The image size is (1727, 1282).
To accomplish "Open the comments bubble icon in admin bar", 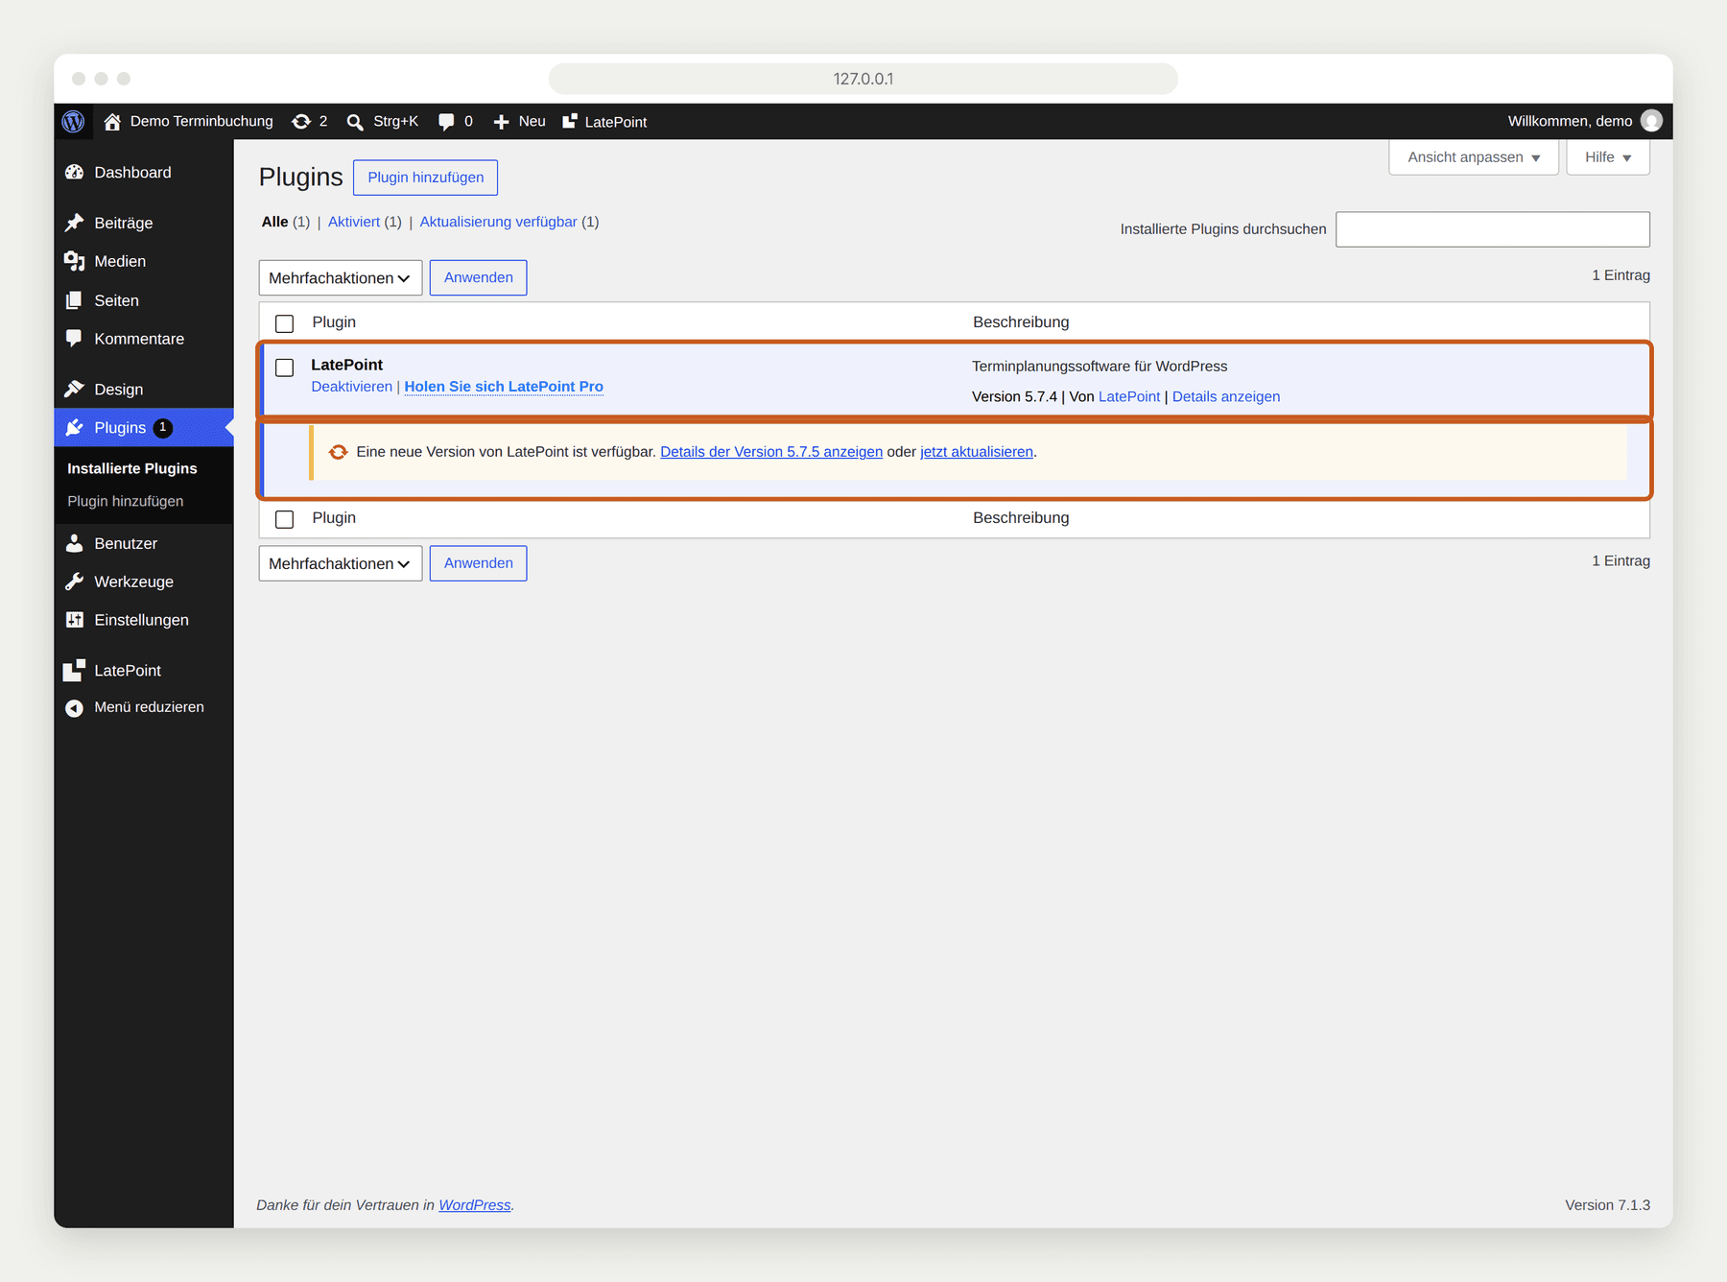I will (446, 122).
